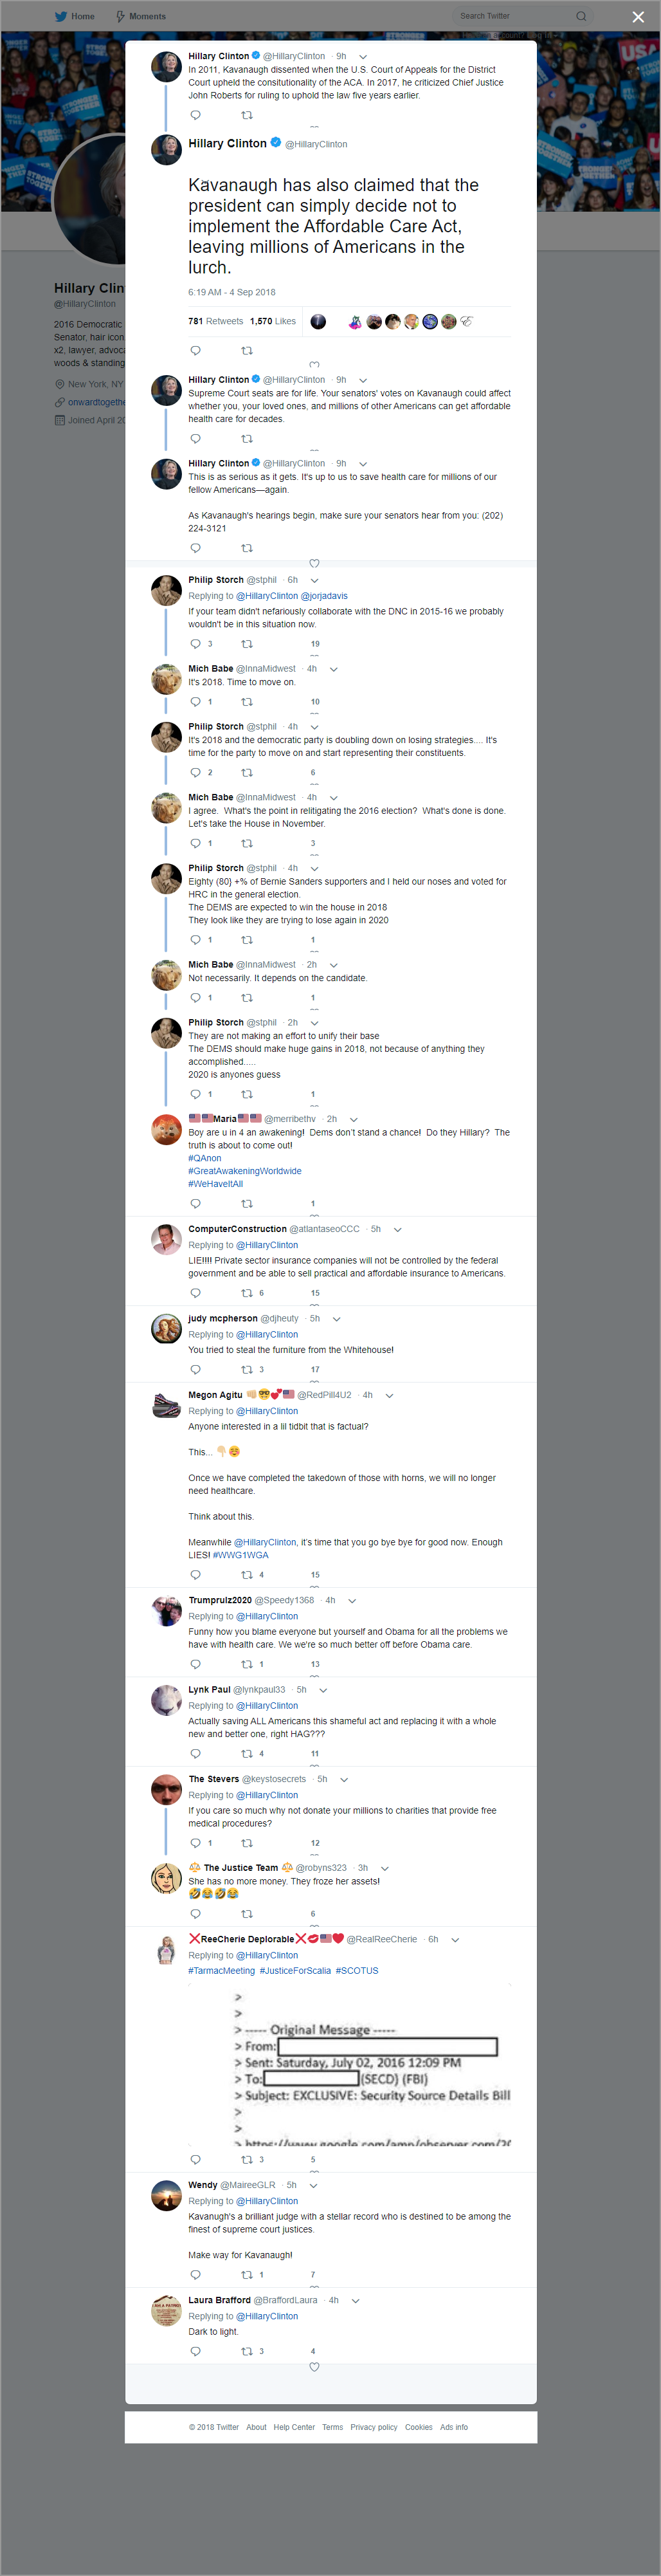Open the #TarmacMeeting hashtag
Viewport: 661px width, 2576px height.
(222, 1970)
